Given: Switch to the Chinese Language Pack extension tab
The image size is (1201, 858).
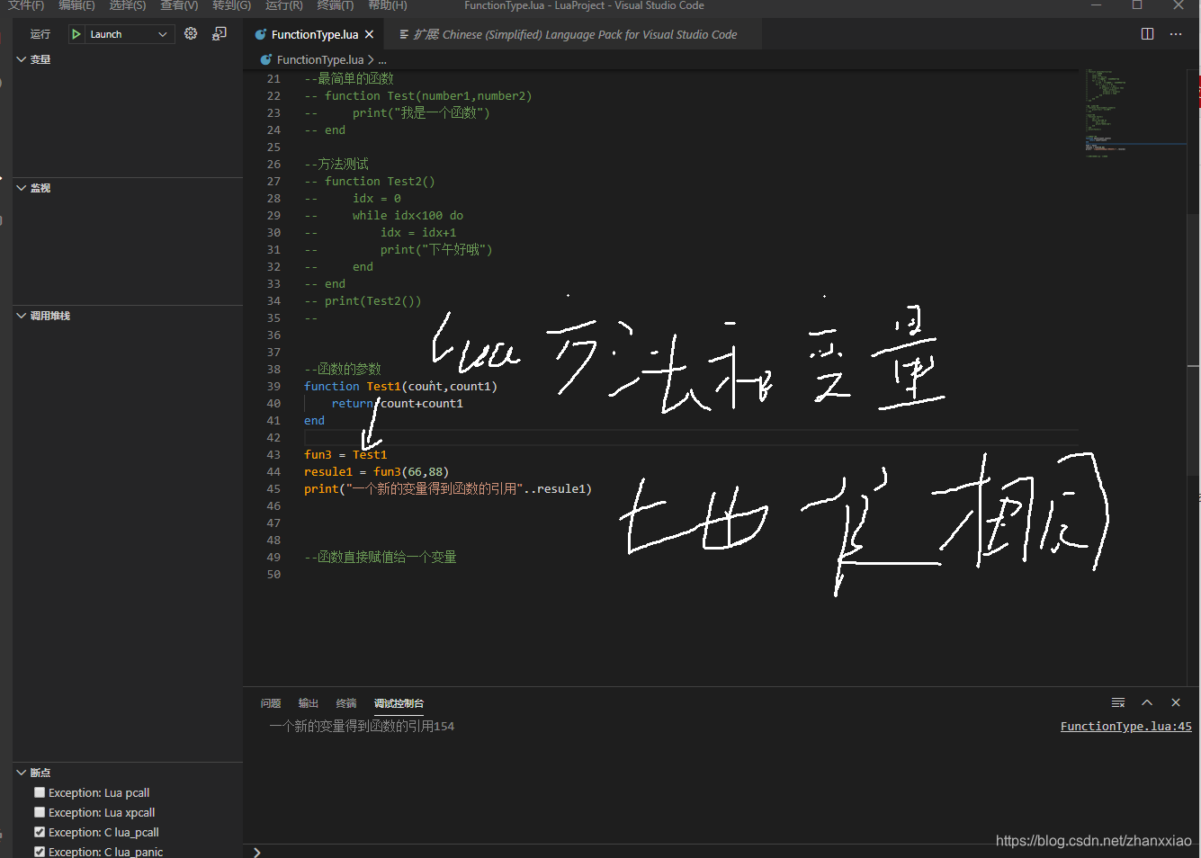Looking at the screenshot, I should click(x=574, y=34).
